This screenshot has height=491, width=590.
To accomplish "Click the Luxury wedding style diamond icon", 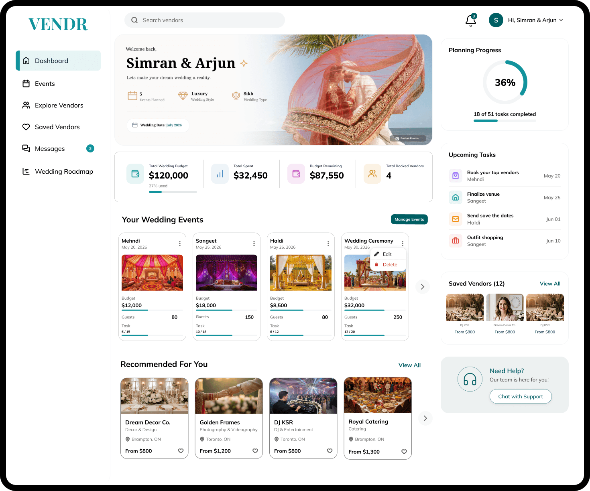I will (183, 96).
